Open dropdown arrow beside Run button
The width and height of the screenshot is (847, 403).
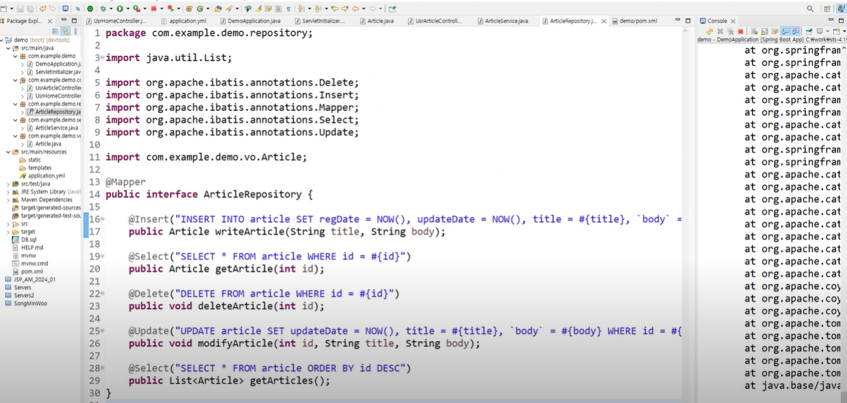tap(128, 9)
